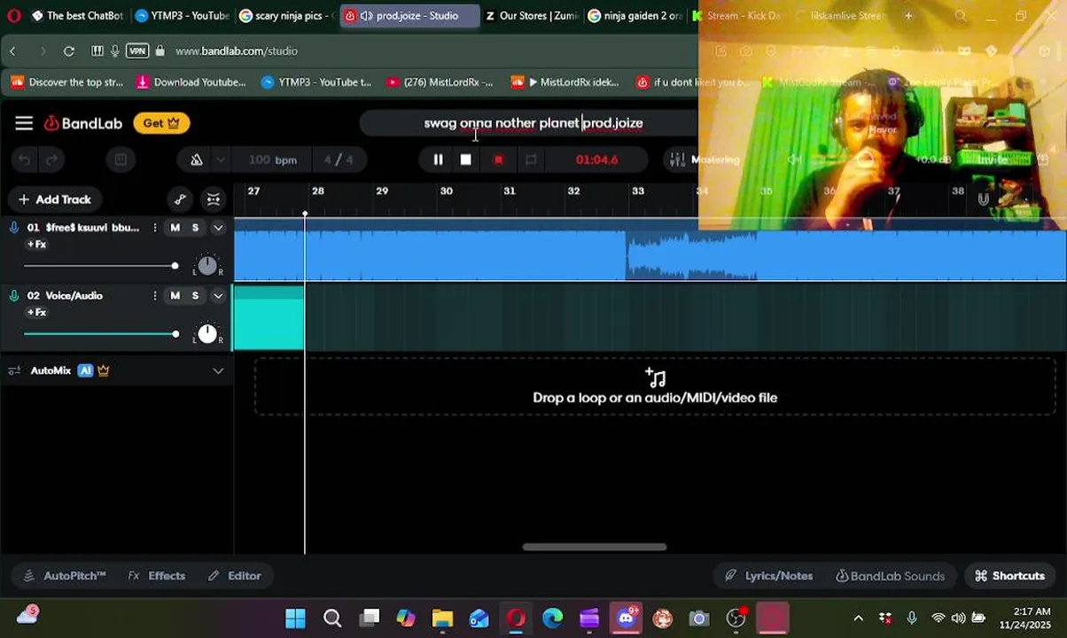Click the magnet snap icon beside Add Track
The height and width of the screenshot is (638, 1067).
214,199
